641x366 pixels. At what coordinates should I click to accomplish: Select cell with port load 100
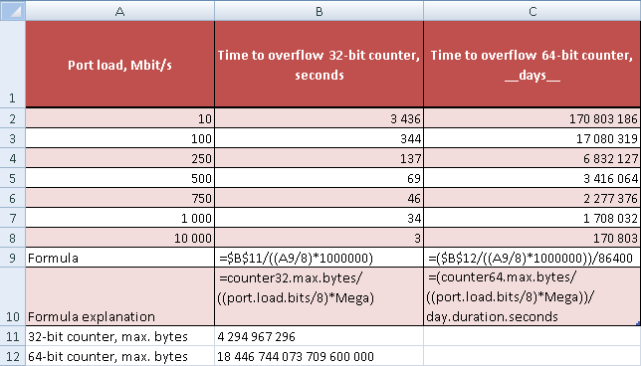click(x=119, y=138)
